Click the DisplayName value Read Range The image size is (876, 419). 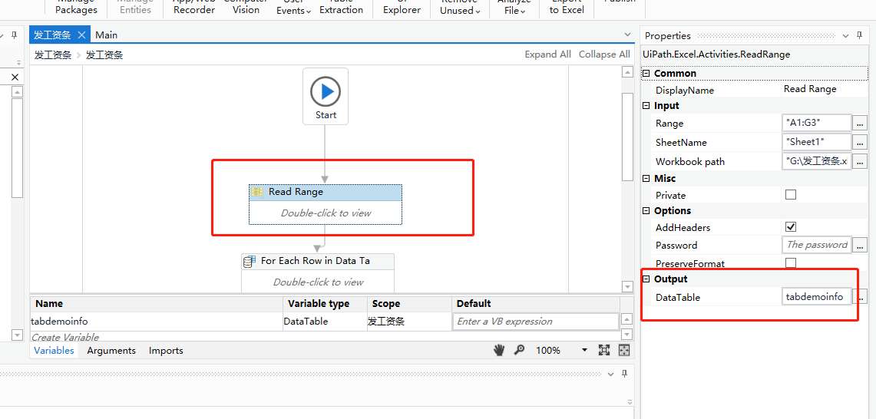pyautogui.click(x=810, y=89)
